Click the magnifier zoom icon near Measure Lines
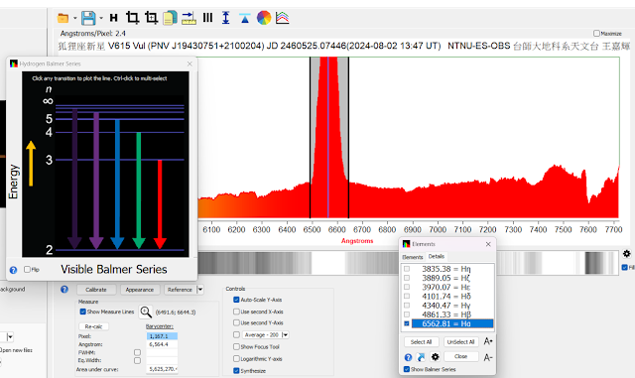Screen dimensions: 635x378 pyautogui.click(x=146, y=312)
